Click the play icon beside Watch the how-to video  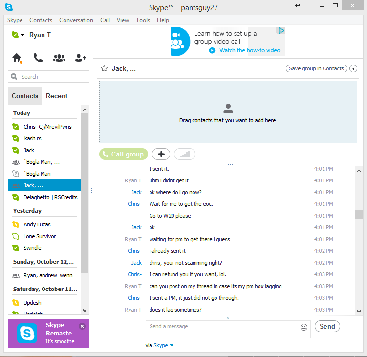coord(212,50)
